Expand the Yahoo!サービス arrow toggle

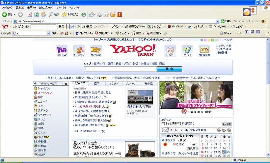point(35,83)
